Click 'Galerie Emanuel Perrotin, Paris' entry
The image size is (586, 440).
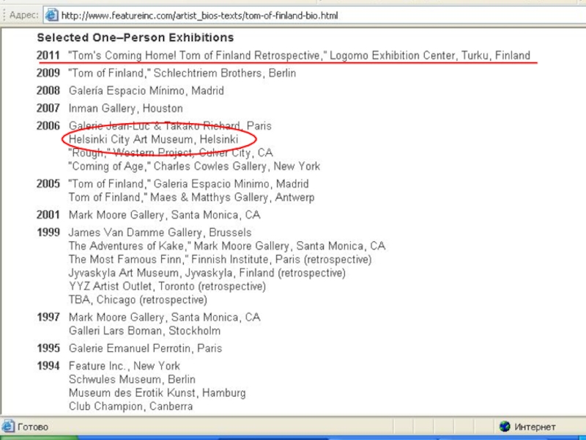pyautogui.click(x=145, y=348)
